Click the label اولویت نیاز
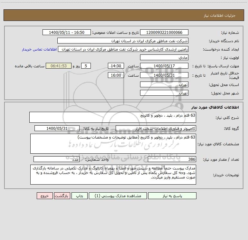248x240 pixels. 230,58
